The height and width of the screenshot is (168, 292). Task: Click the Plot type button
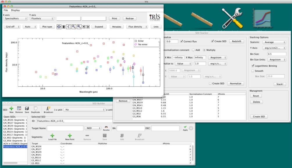pos(47,27)
